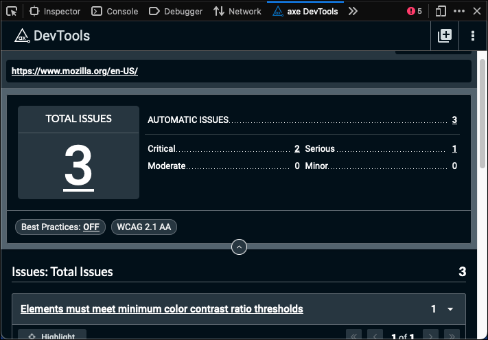Open axe vertical three-dot options menu
Screen dimensions: 488x340
coord(473,36)
